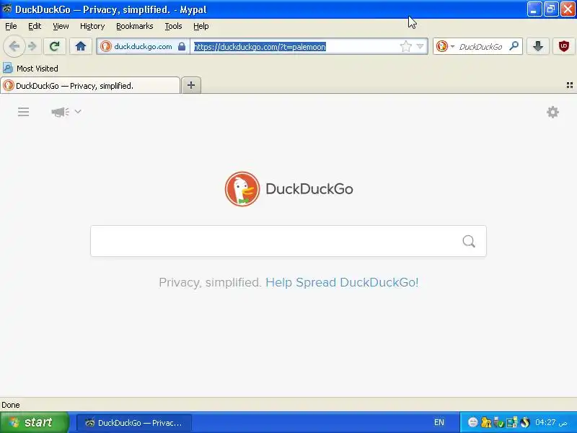Click the megaphone announcements icon

pyautogui.click(x=60, y=112)
